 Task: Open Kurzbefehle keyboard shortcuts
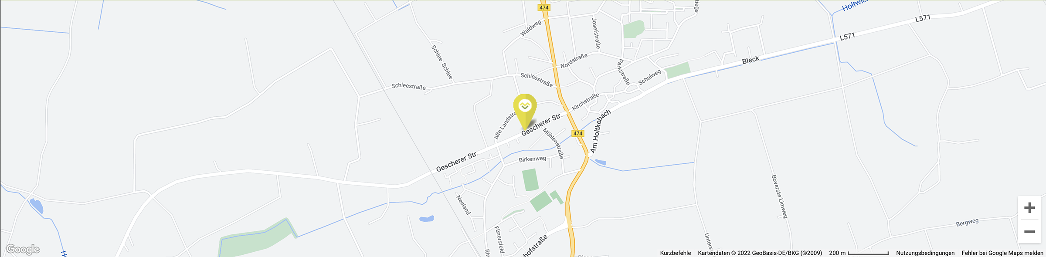pos(675,253)
